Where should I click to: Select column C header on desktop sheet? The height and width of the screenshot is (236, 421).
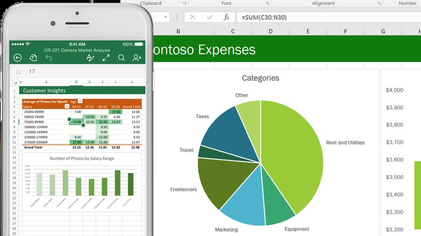[x=233, y=31]
